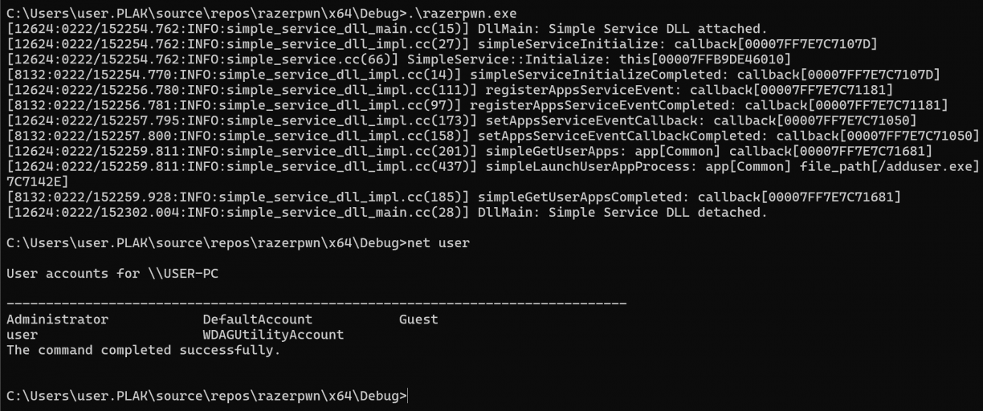Viewport: 983px width, 411px height.
Task: Click the 'User accounts for \\USER-PC' heading
Action: pos(112,274)
